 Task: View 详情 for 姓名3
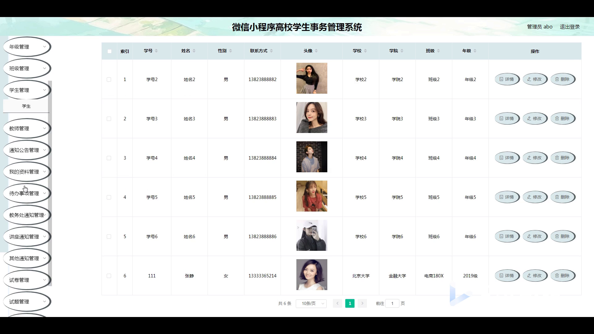[507, 118]
